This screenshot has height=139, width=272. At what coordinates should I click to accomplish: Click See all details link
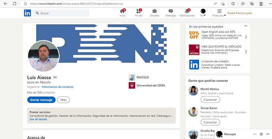(x=38, y=119)
